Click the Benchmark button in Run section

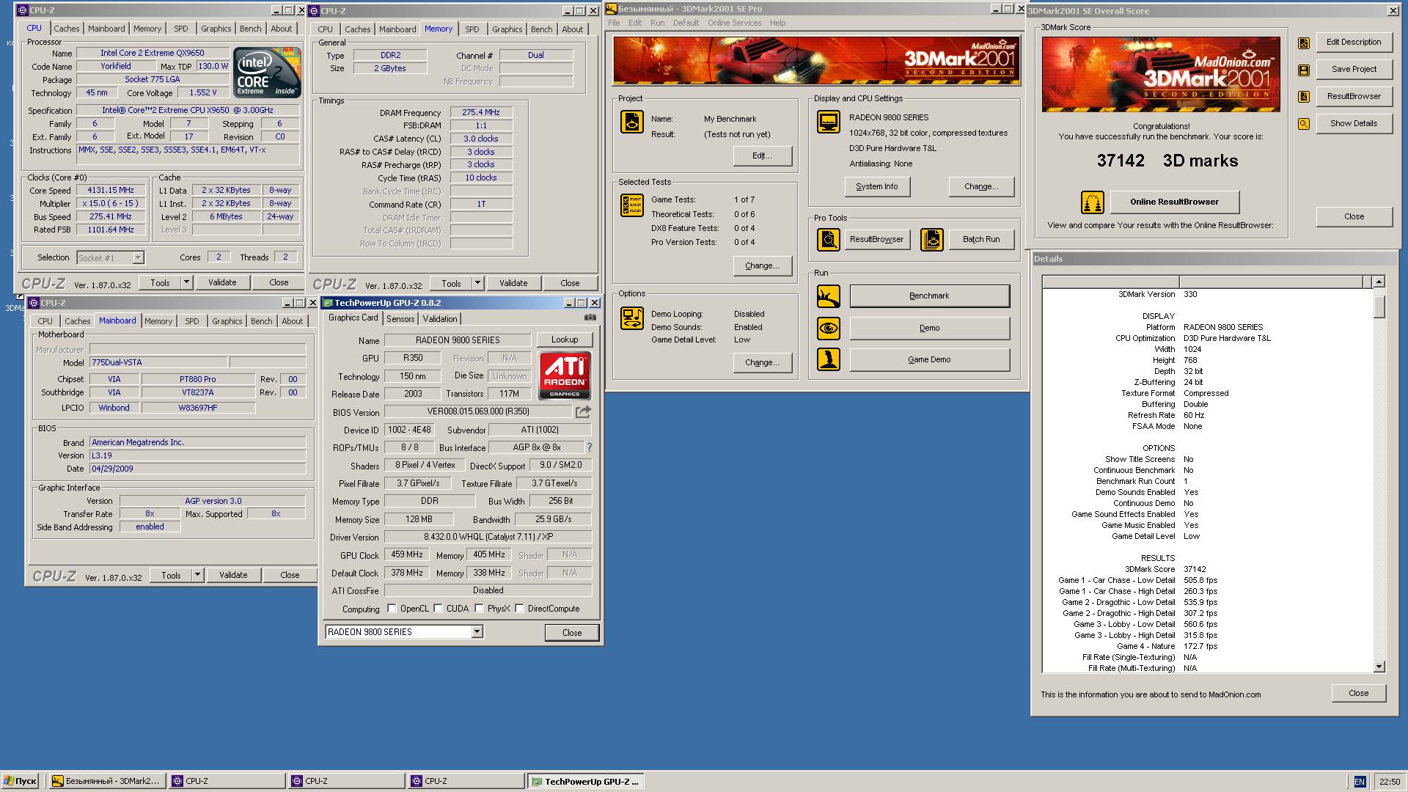[x=929, y=296]
